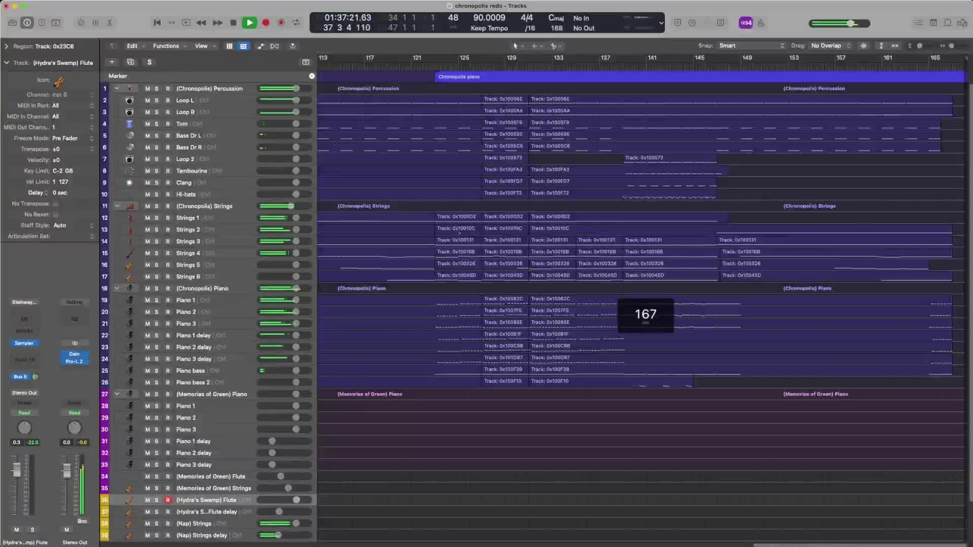The image size is (973, 547).
Task: Mute the Tambourine track
Action: click(x=147, y=171)
